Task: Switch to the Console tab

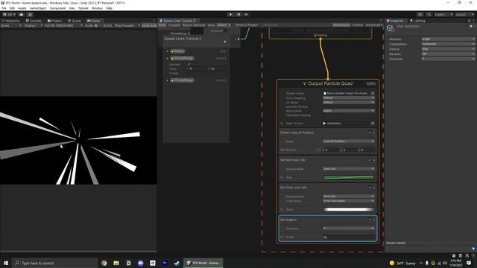Action: pos(34,21)
